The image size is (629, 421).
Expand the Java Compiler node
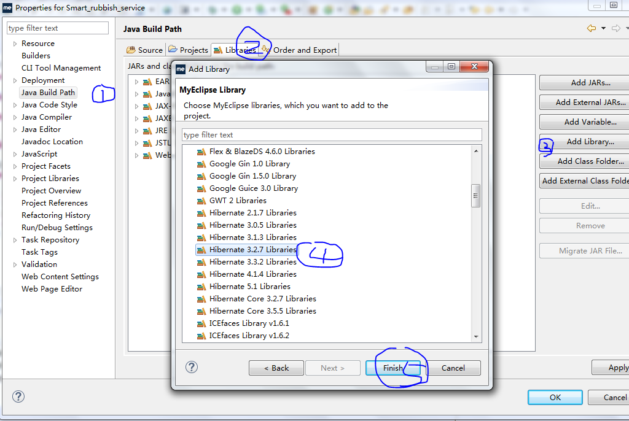(15, 117)
